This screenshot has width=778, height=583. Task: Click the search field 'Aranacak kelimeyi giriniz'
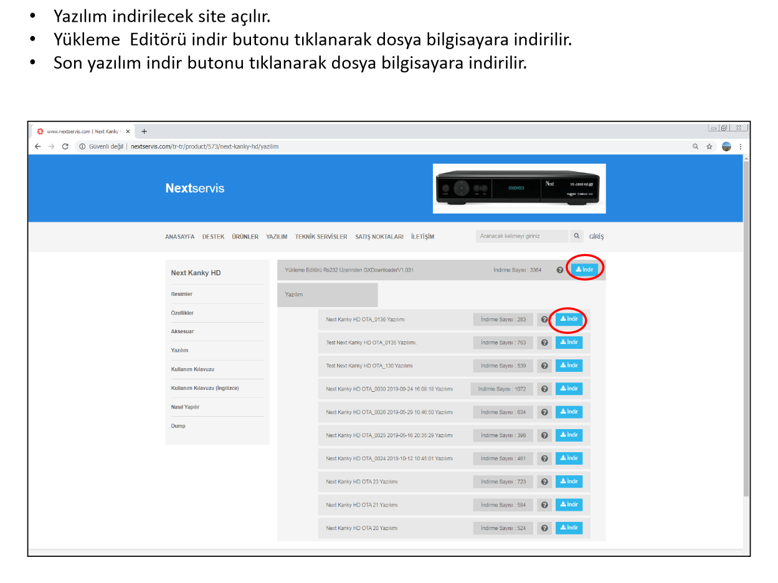coord(522,236)
